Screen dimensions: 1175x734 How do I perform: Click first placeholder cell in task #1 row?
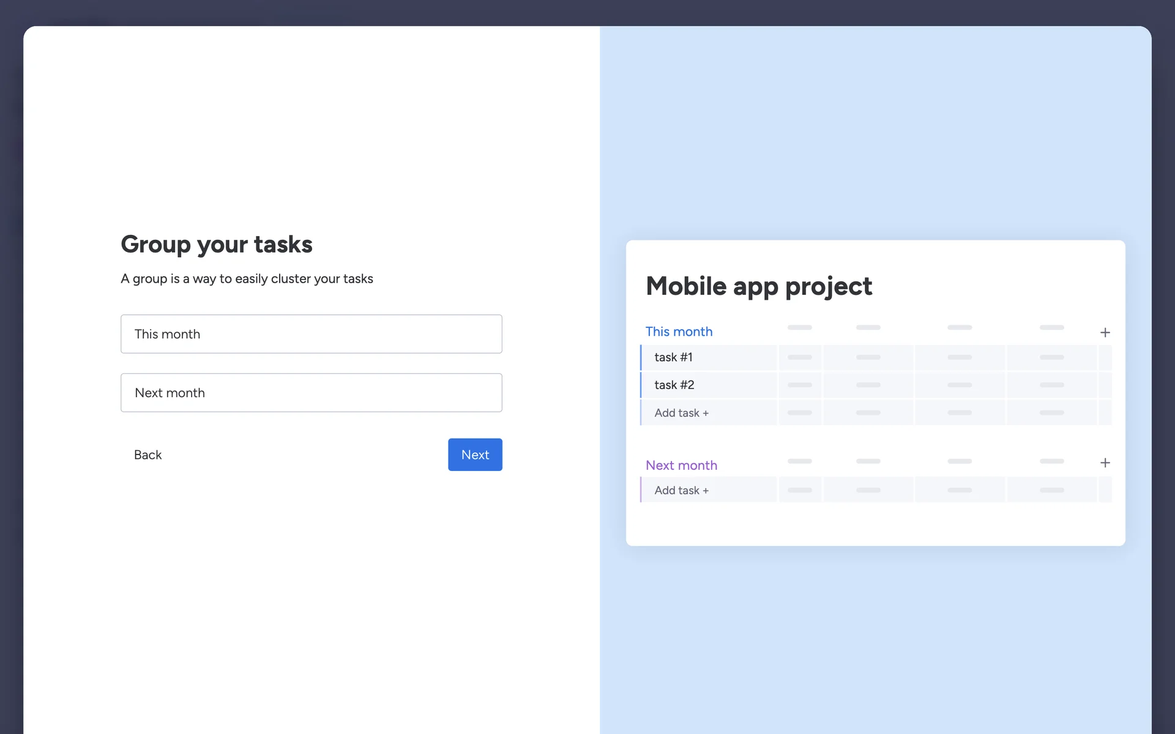[799, 357]
